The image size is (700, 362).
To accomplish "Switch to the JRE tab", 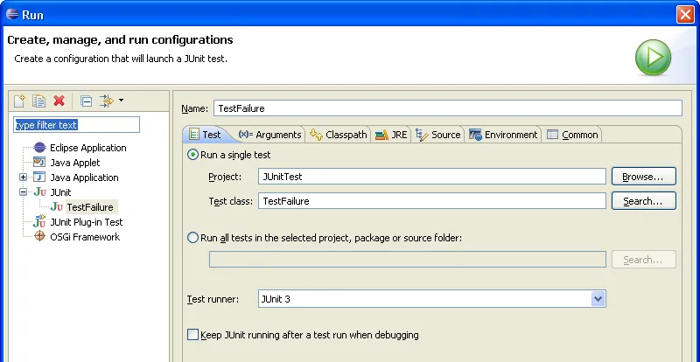I will (x=391, y=135).
